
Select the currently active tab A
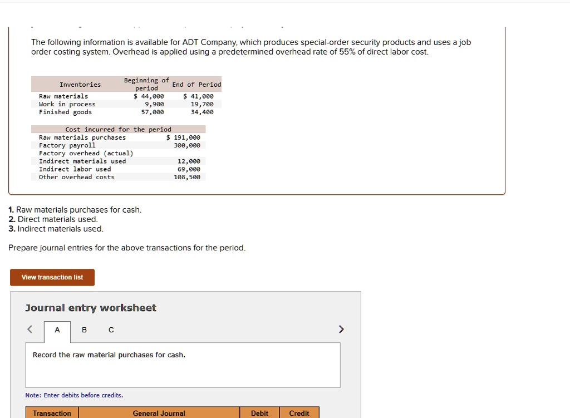tap(57, 330)
